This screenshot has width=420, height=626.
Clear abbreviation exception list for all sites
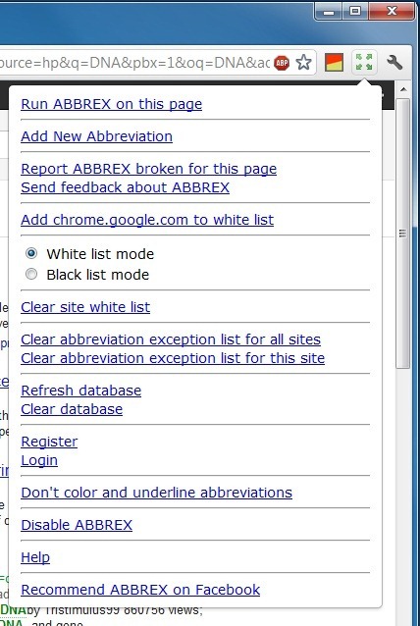click(x=171, y=339)
